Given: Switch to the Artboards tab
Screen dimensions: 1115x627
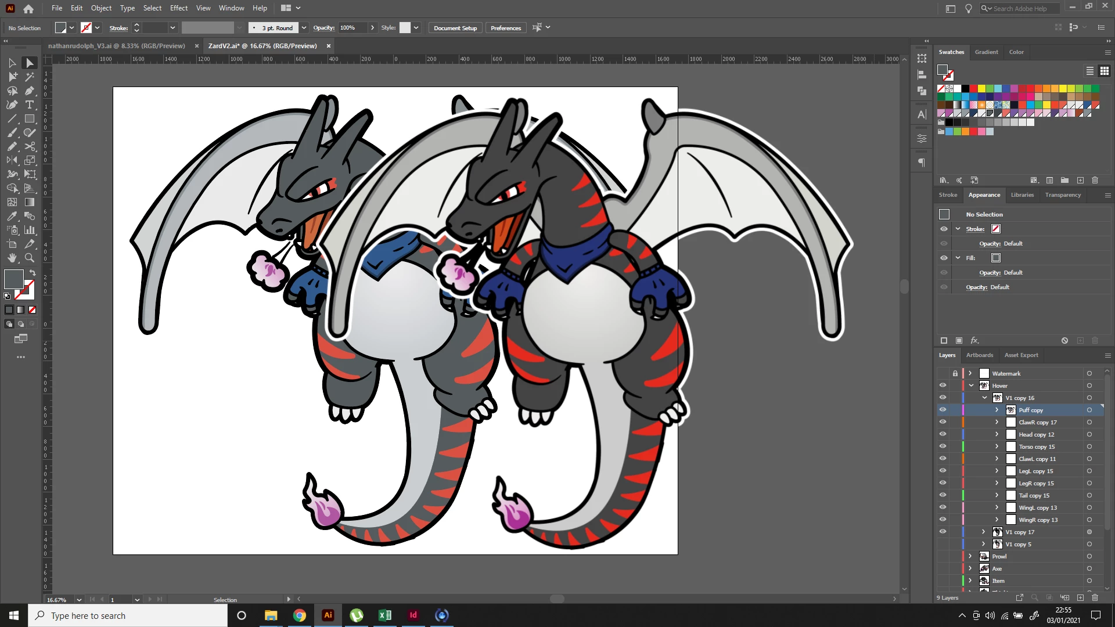Looking at the screenshot, I should tap(979, 355).
